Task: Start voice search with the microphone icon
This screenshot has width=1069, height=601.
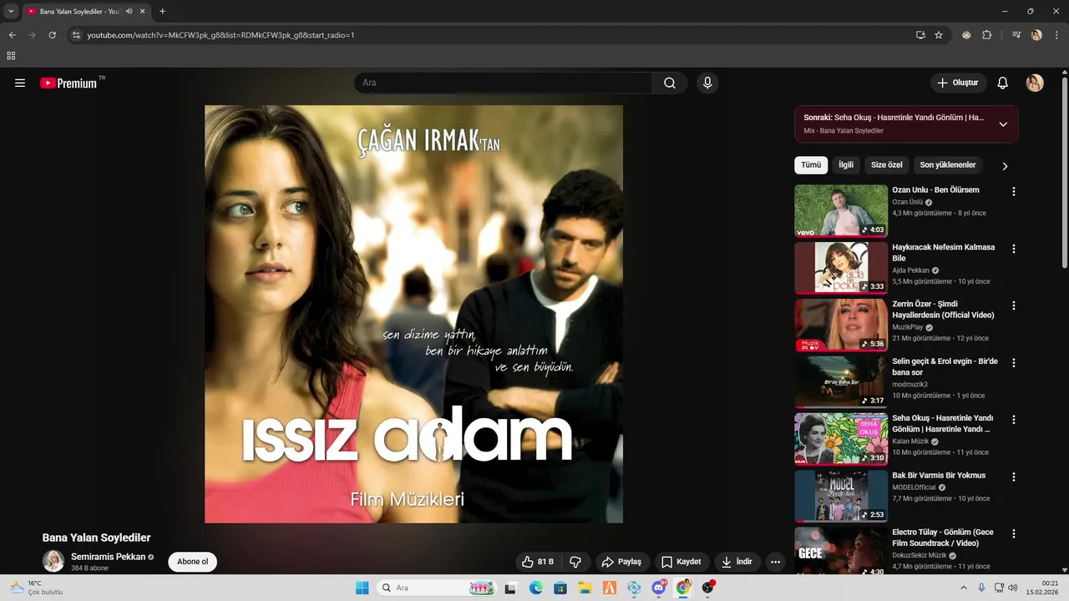Action: click(707, 83)
